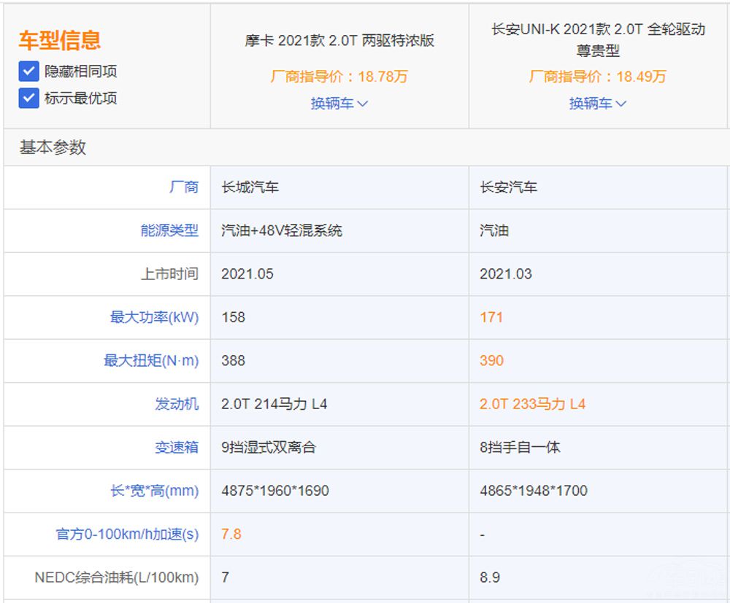Click the 车型信息 heading
This screenshot has height=603, width=730.
coord(60,40)
